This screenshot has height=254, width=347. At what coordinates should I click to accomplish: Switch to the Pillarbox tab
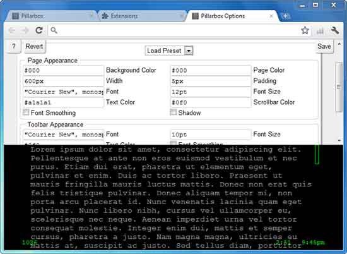point(51,16)
